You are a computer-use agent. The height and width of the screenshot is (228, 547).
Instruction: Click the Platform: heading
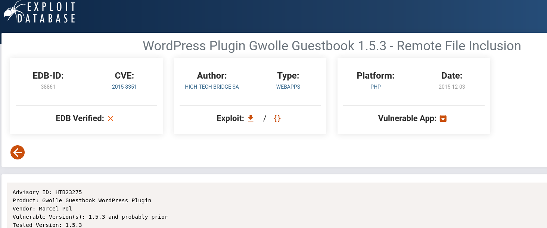[x=376, y=76]
